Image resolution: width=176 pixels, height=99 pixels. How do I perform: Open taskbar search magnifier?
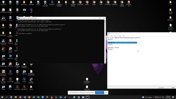7,97
